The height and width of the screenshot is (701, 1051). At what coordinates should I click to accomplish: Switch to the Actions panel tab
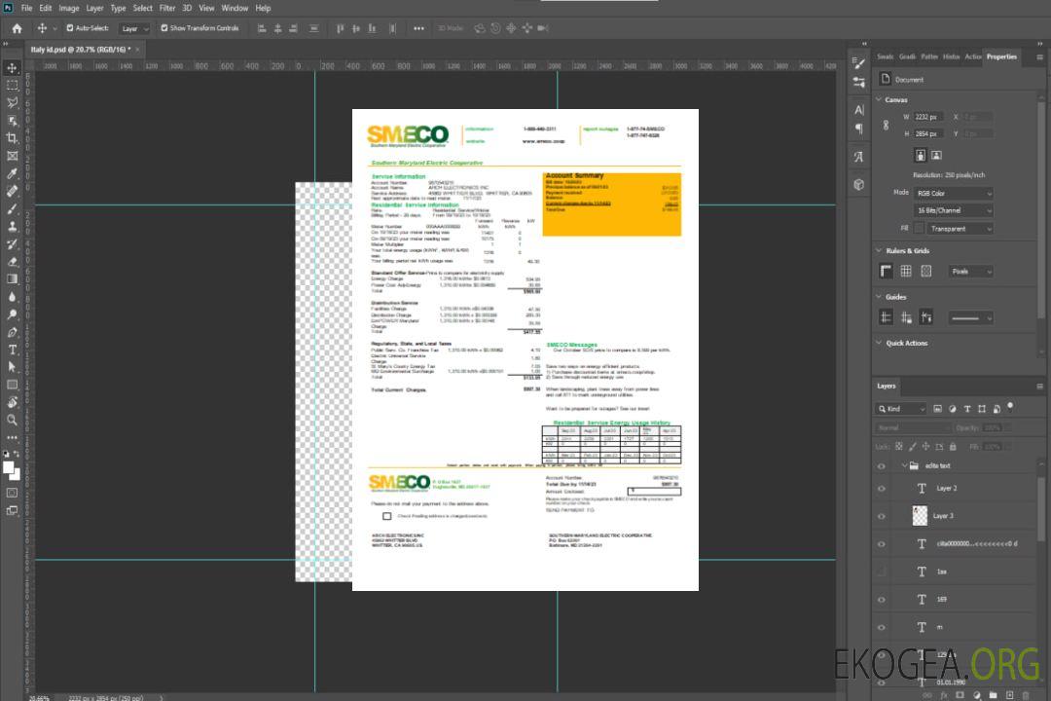coord(972,56)
